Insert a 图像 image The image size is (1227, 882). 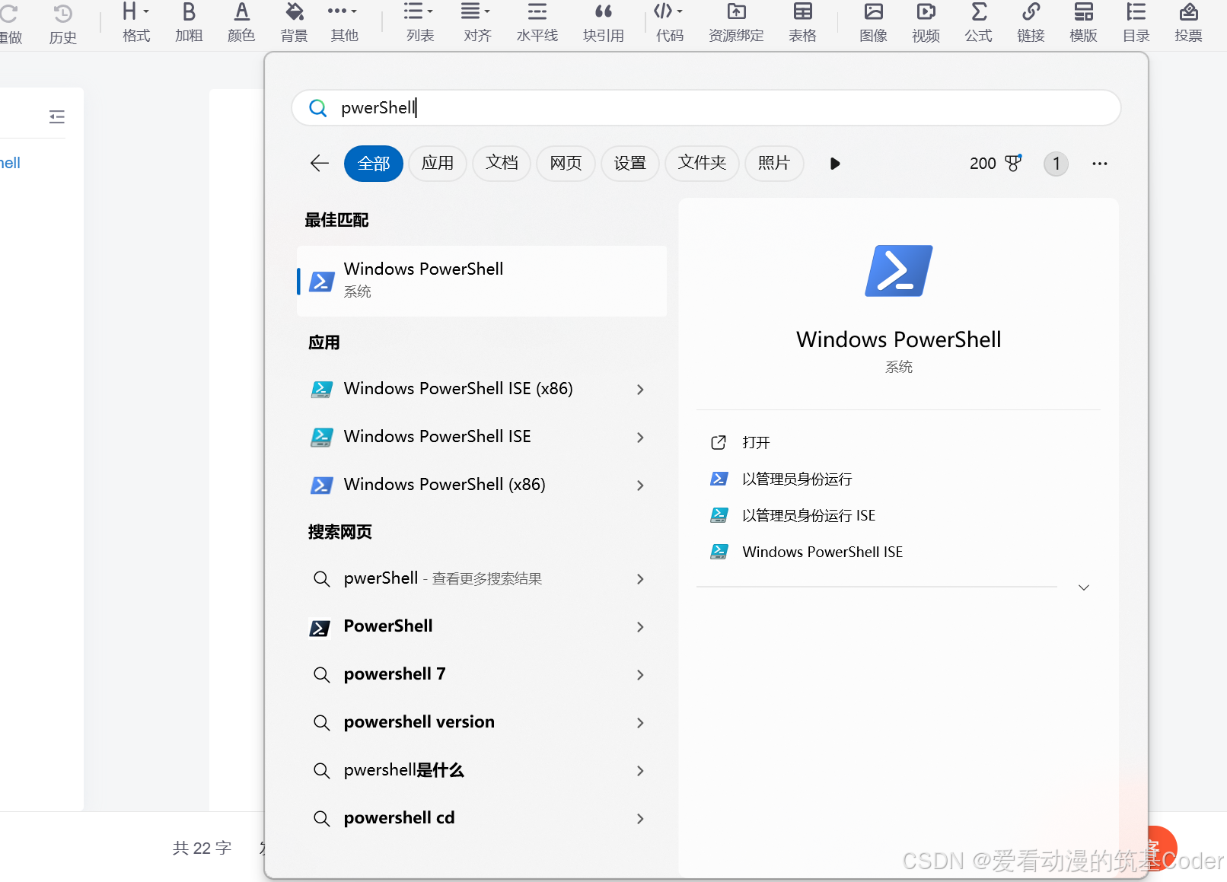point(873,23)
